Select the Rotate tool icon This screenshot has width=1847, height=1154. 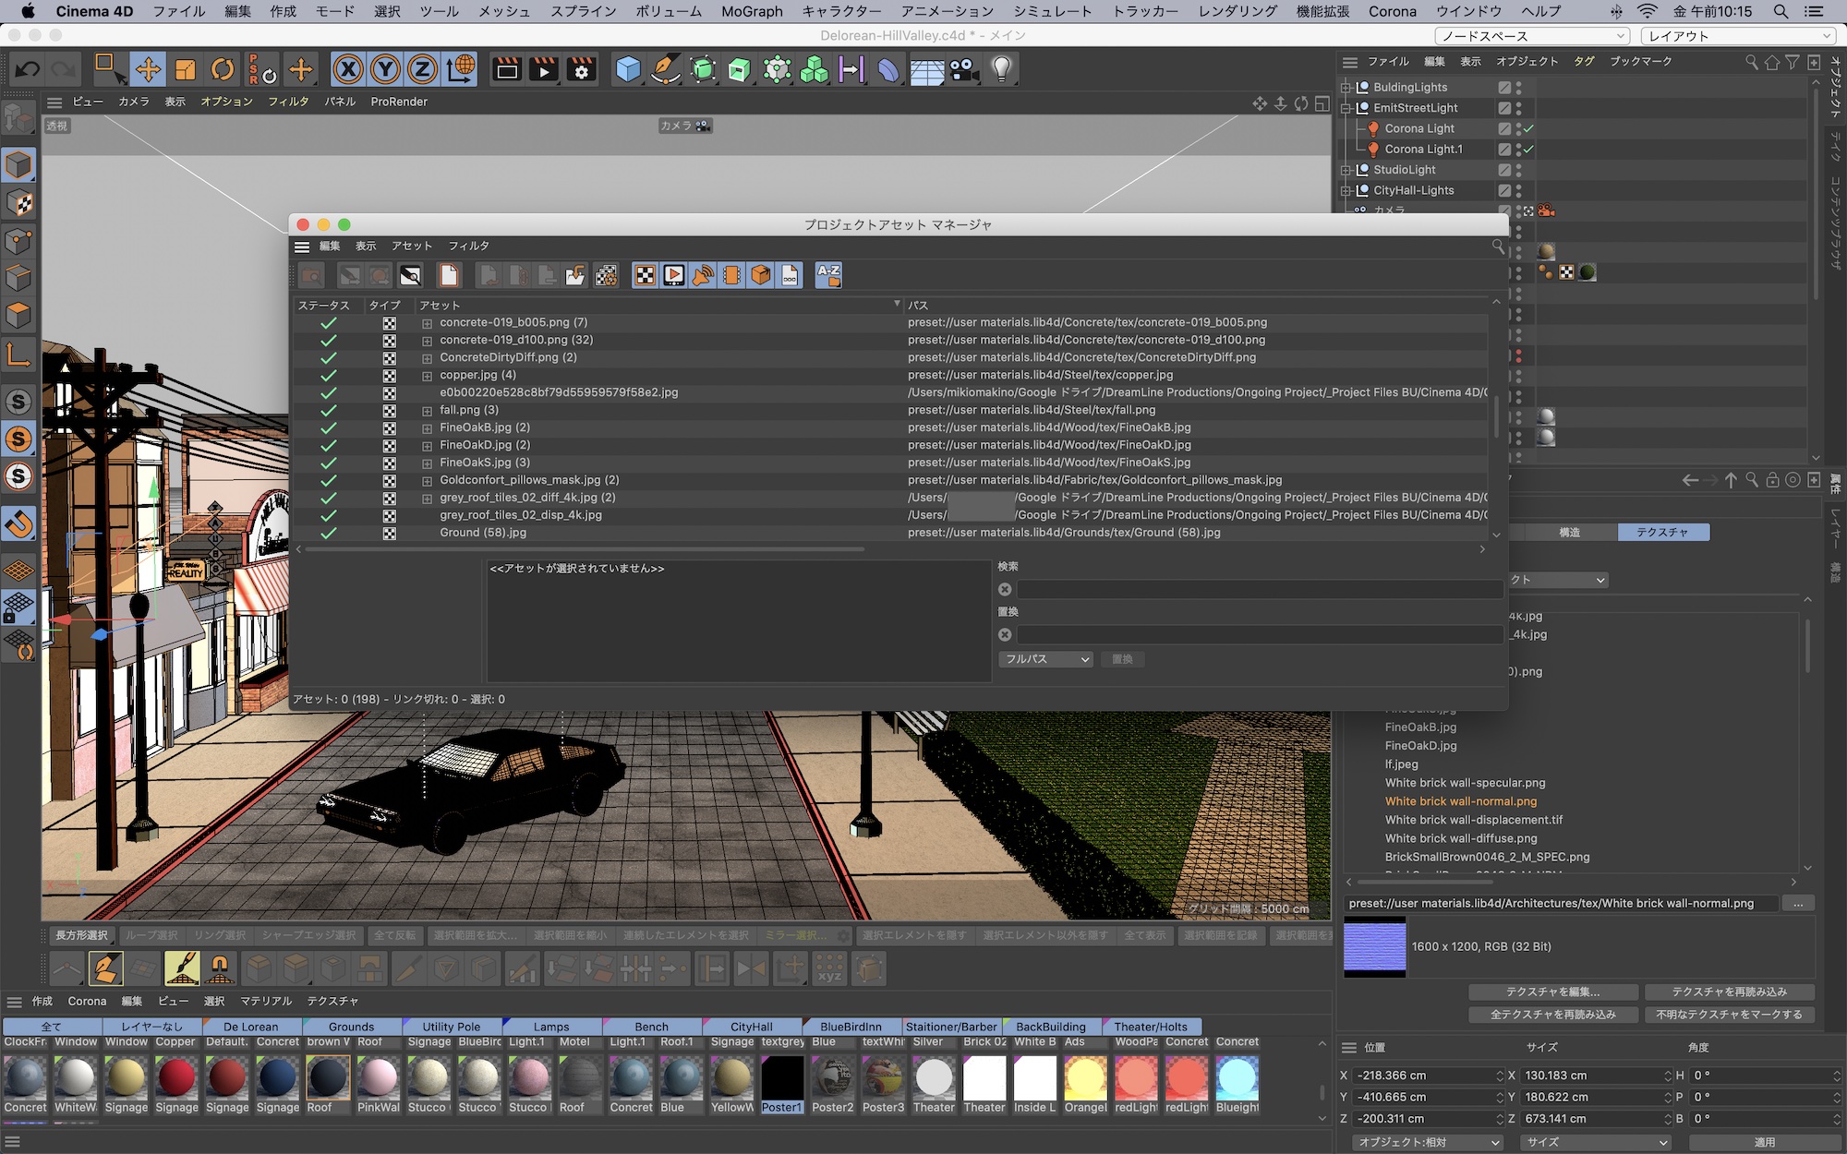(223, 69)
